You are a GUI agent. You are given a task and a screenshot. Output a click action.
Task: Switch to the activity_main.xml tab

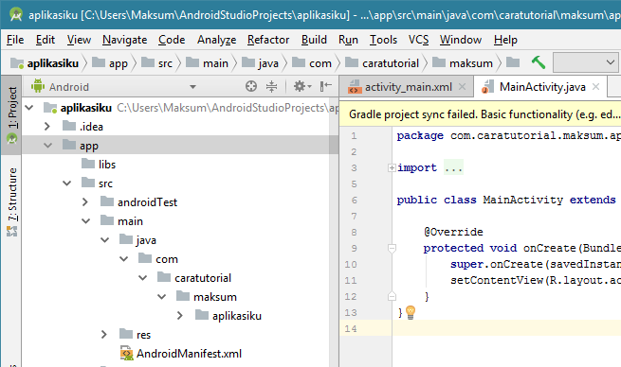point(408,86)
